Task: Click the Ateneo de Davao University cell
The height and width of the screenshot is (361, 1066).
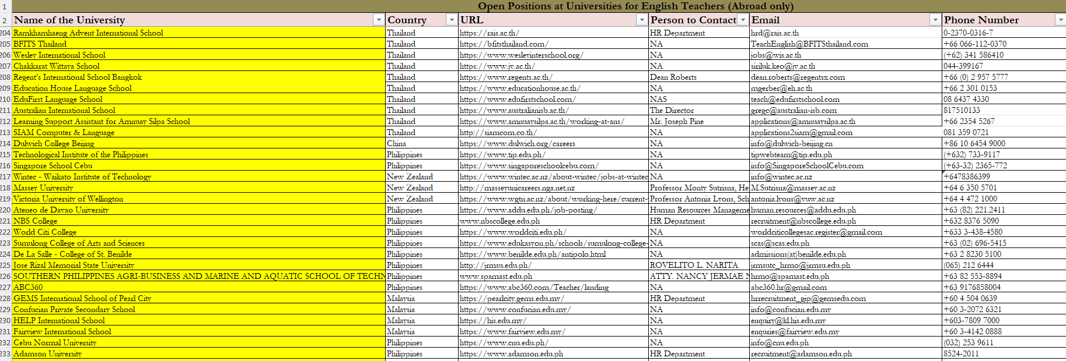Action: (x=198, y=210)
